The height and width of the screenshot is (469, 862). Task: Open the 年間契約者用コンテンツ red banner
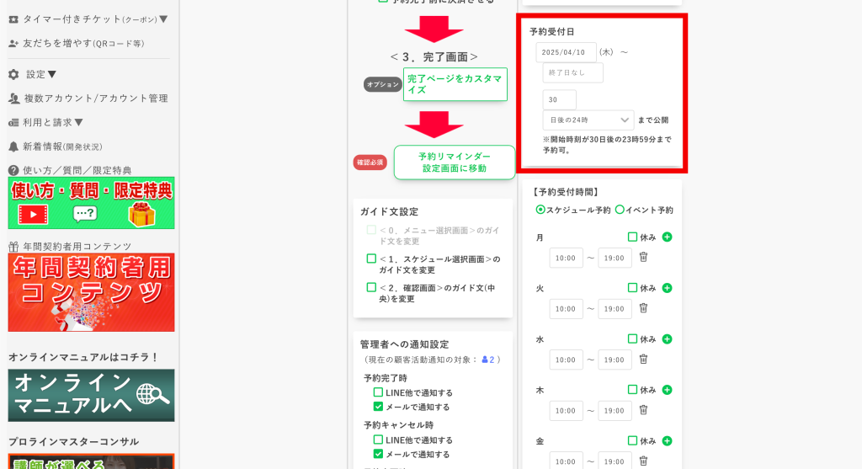(91, 292)
